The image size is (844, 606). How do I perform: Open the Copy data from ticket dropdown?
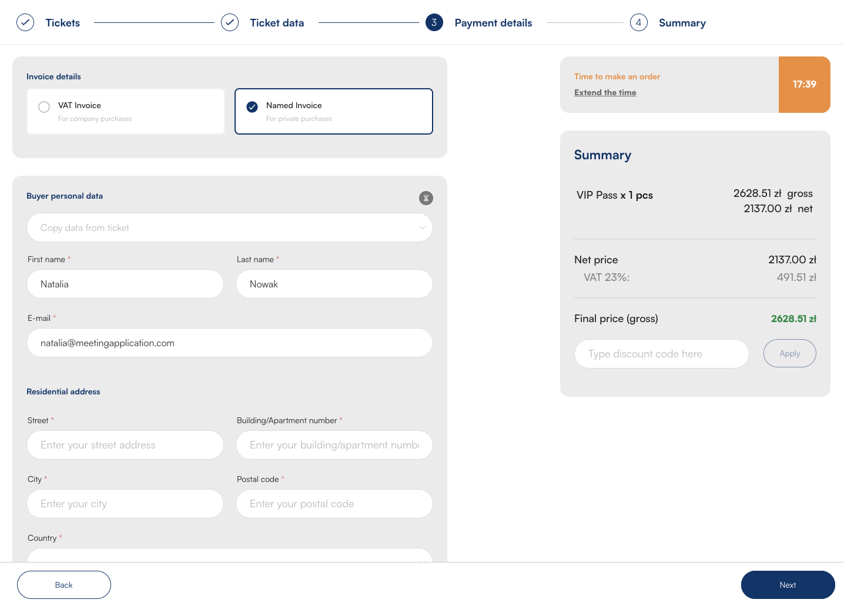click(x=230, y=227)
